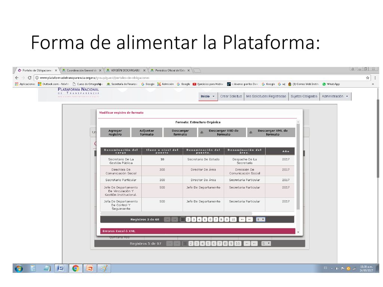Click the Agregar registro button
Image resolution: width=383 pixels, height=287 pixels.
coord(115,133)
